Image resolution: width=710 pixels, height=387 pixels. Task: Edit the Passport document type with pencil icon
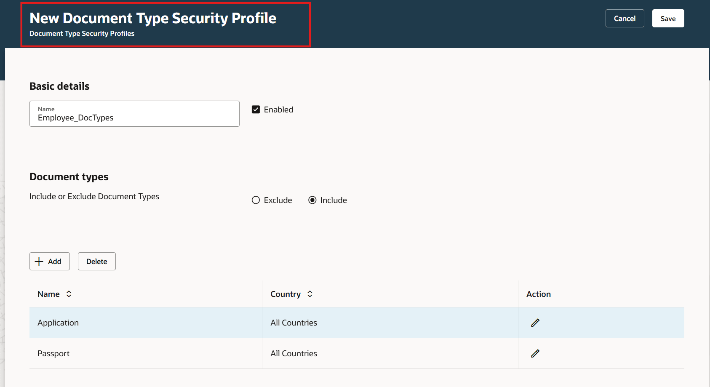535,353
